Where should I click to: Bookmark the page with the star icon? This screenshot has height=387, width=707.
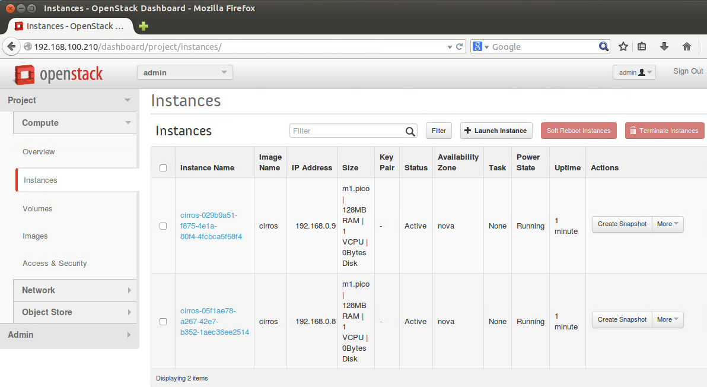(623, 46)
